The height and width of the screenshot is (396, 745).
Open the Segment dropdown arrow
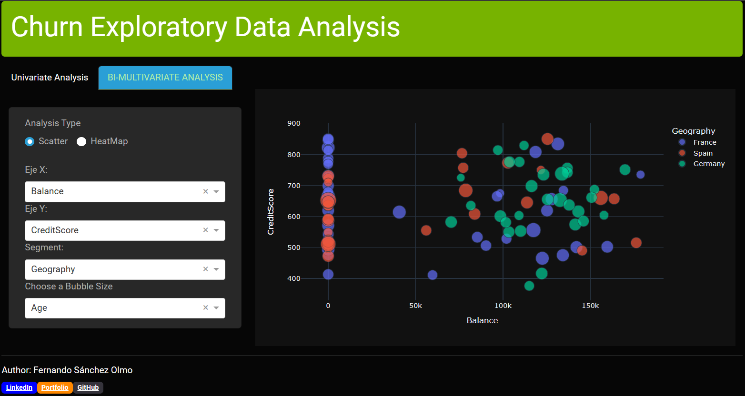coord(216,270)
